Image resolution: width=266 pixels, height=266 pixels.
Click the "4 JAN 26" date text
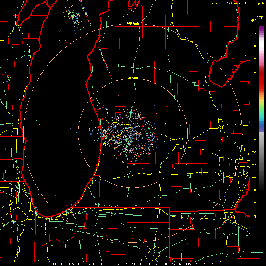(x=189, y=264)
